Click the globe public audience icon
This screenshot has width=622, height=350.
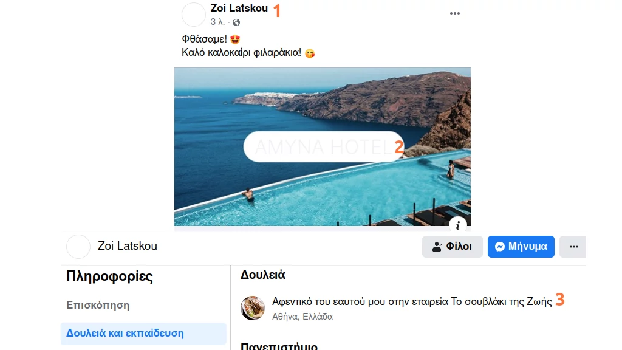pos(236,22)
